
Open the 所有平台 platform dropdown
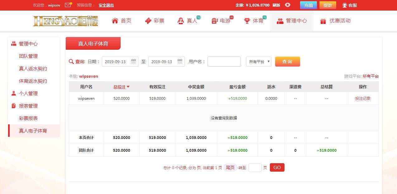tap(259, 62)
